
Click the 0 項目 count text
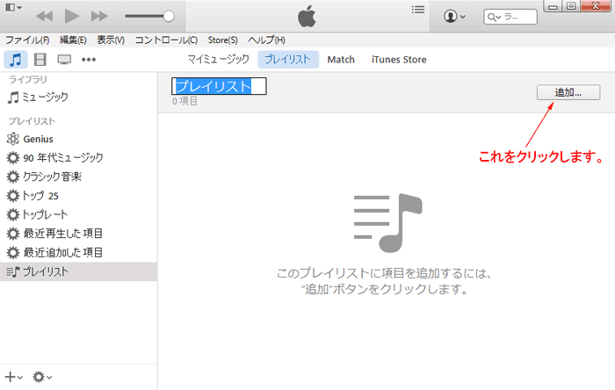point(184,101)
